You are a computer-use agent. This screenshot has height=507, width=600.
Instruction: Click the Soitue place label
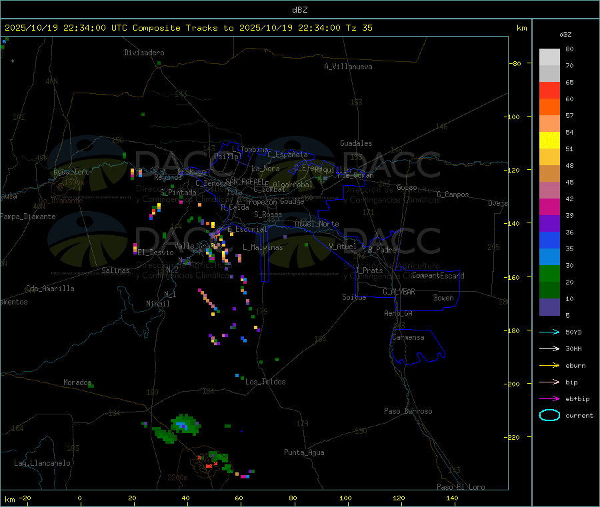[354, 297]
